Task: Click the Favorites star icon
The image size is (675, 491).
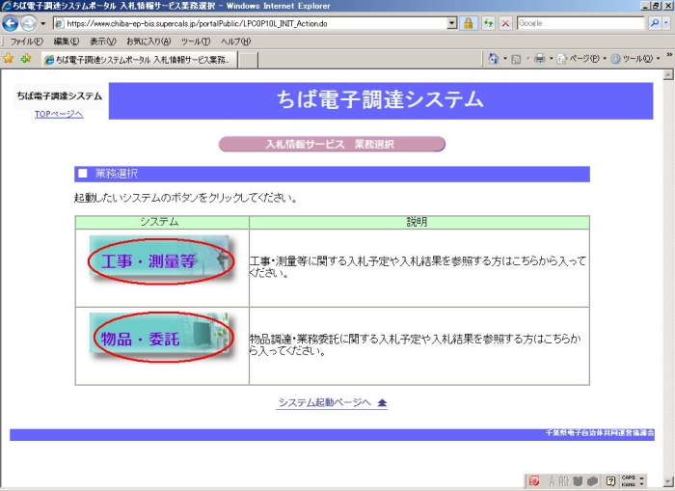Action: 8,58
